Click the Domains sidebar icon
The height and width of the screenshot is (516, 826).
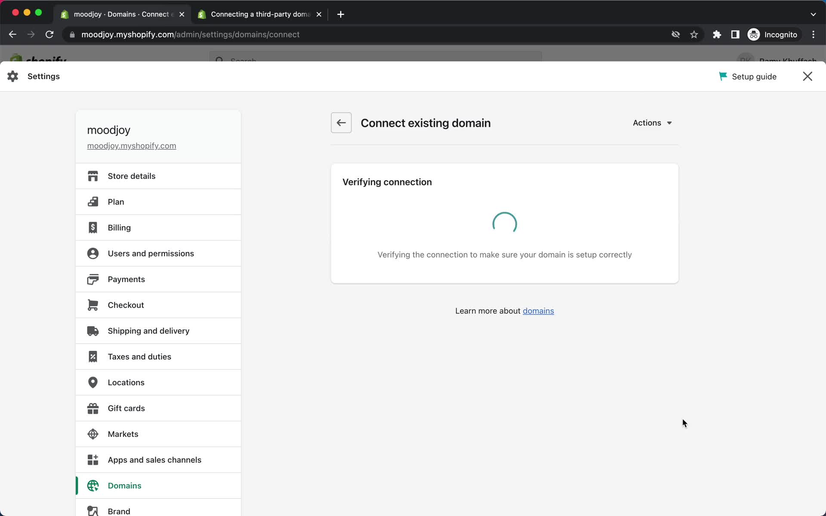[x=93, y=485]
